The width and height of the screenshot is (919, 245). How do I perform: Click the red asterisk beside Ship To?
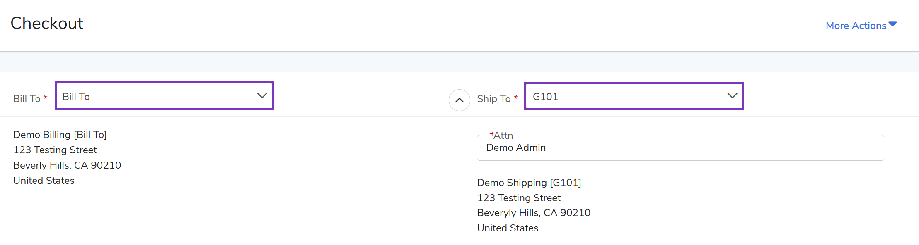click(x=516, y=98)
